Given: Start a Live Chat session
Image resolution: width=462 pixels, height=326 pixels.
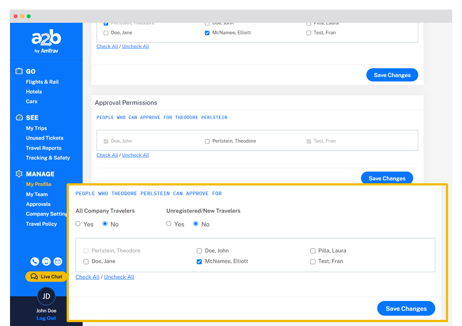Looking at the screenshot, I should point(46,277).
